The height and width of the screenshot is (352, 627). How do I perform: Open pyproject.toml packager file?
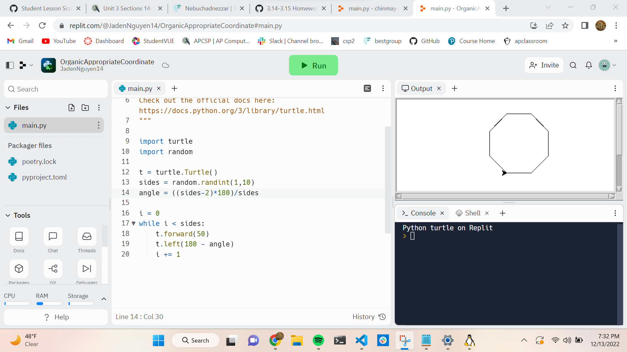pyautogui.click(x=44, y=177)
